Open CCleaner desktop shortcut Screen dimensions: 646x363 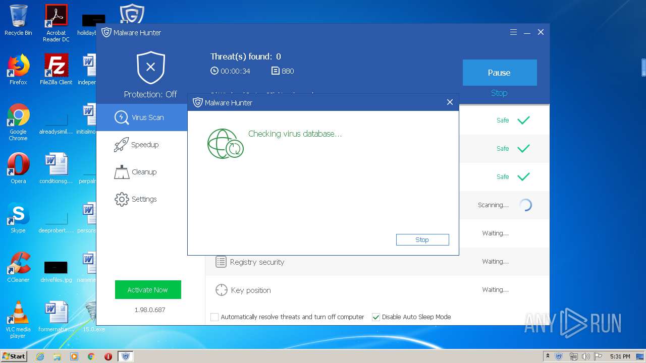(18, 267)
